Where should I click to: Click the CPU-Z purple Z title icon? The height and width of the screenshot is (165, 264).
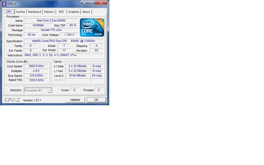tap(4, 4)
